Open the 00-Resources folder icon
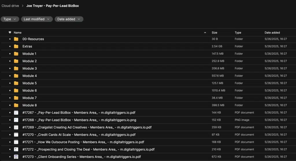This screenshot has height=161, width=296. point(16,39)
